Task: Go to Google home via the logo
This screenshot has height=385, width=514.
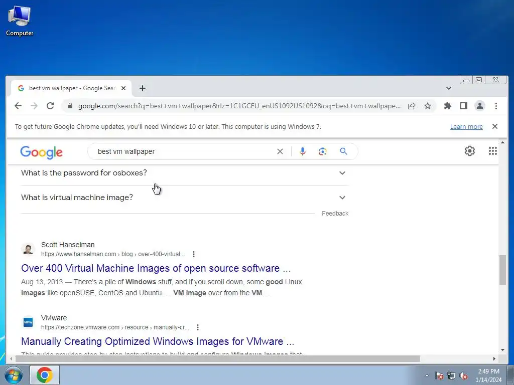Action: [41, 152]
